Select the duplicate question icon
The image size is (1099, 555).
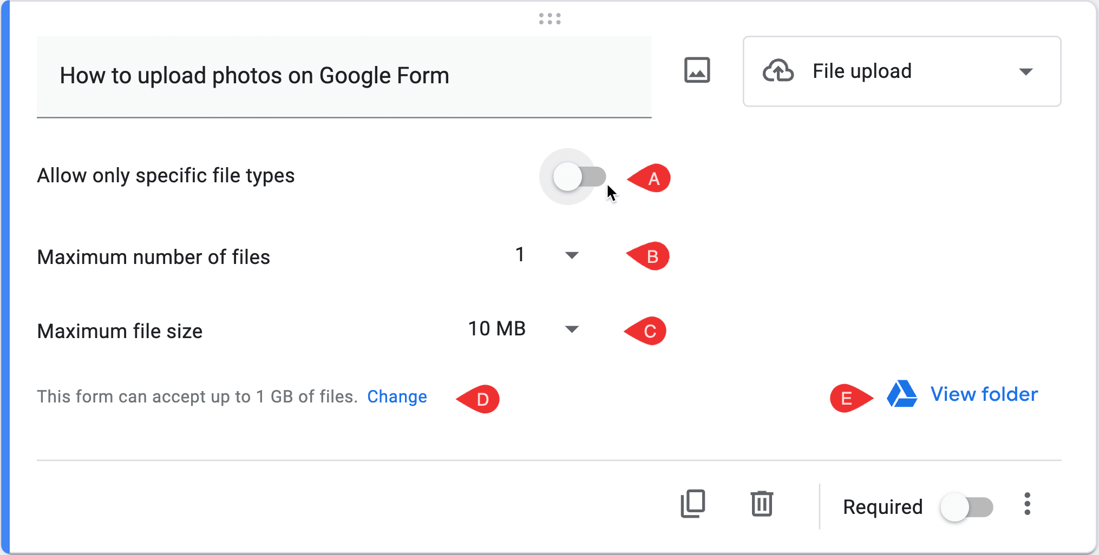(694, 504)
